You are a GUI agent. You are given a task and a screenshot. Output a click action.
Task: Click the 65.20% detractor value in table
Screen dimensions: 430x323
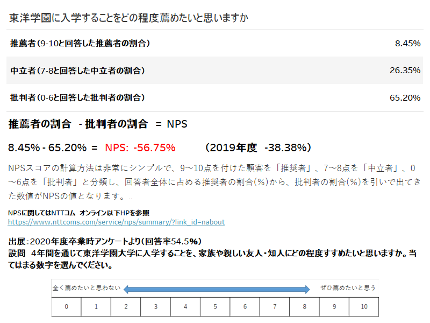pyautogui.click(x=405, y=98)
